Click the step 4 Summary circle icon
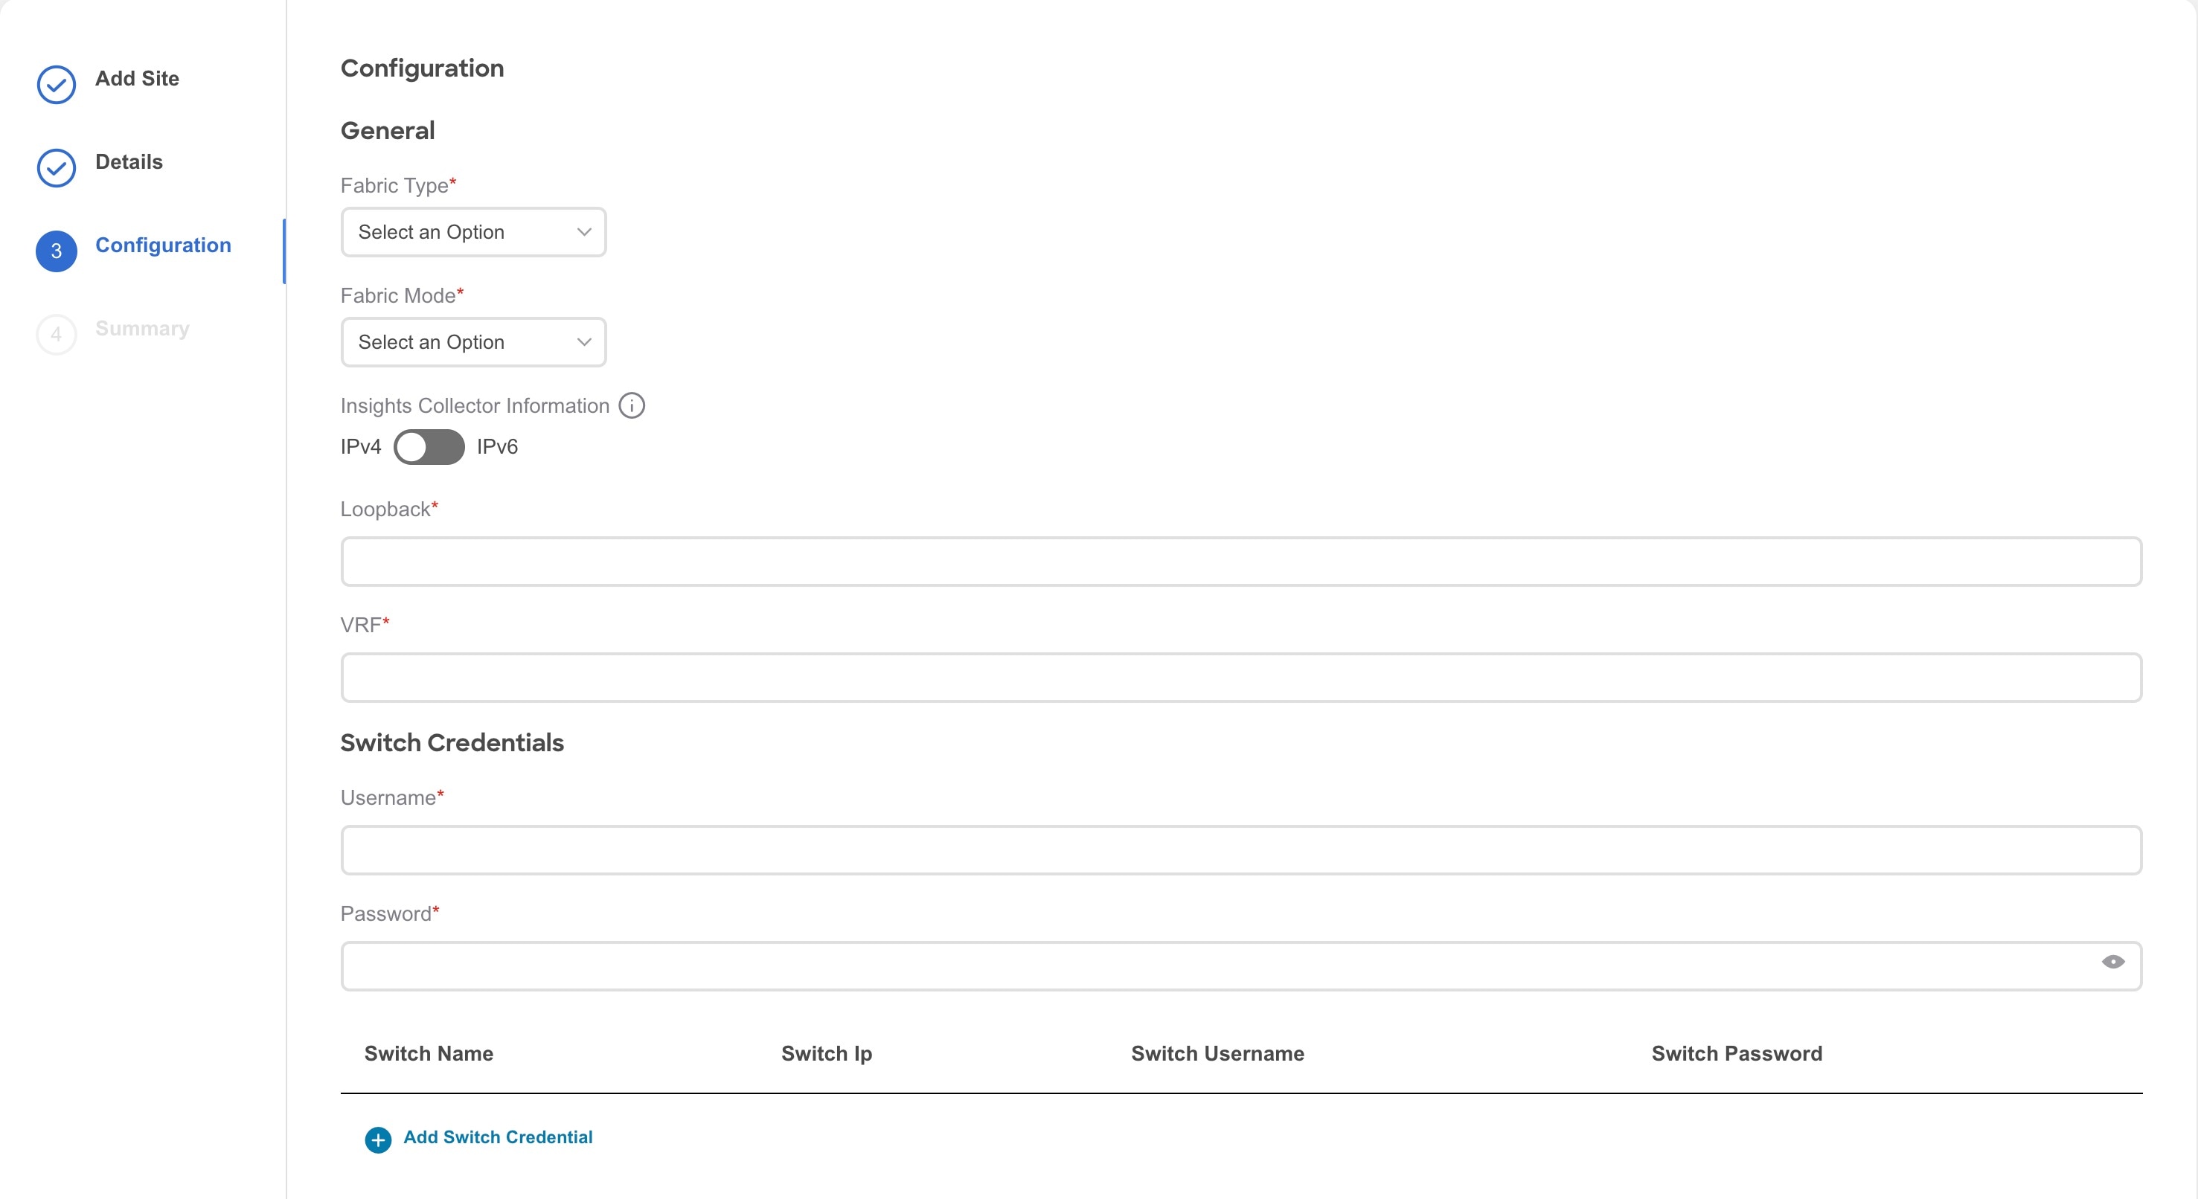 click(57, 334)
